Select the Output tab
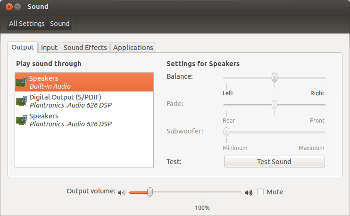The image size is (350, 216). (x=23, y=47)
